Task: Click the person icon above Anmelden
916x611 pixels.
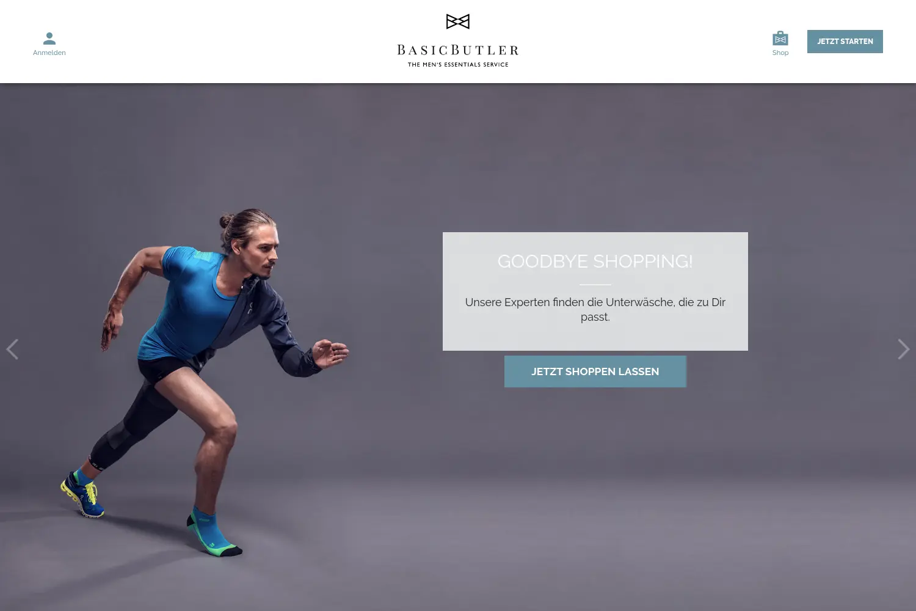Action: pyautogui.click(x=49, y=38)
